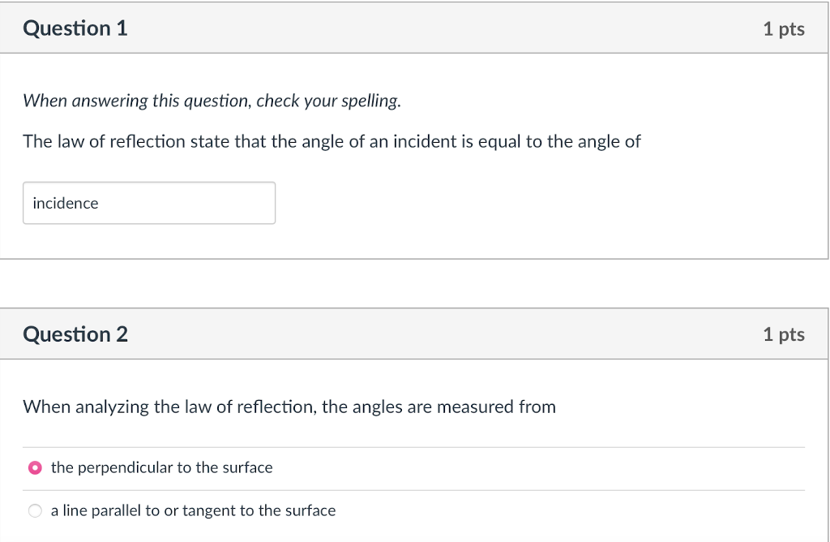
Task: Click the area between Question 1 and Question 2
Action: pos(415,288)
